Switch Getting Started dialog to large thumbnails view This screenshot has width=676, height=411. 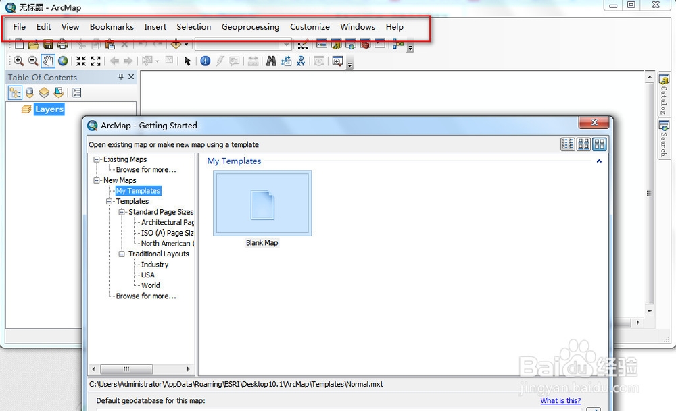click(x=599, y=144)
